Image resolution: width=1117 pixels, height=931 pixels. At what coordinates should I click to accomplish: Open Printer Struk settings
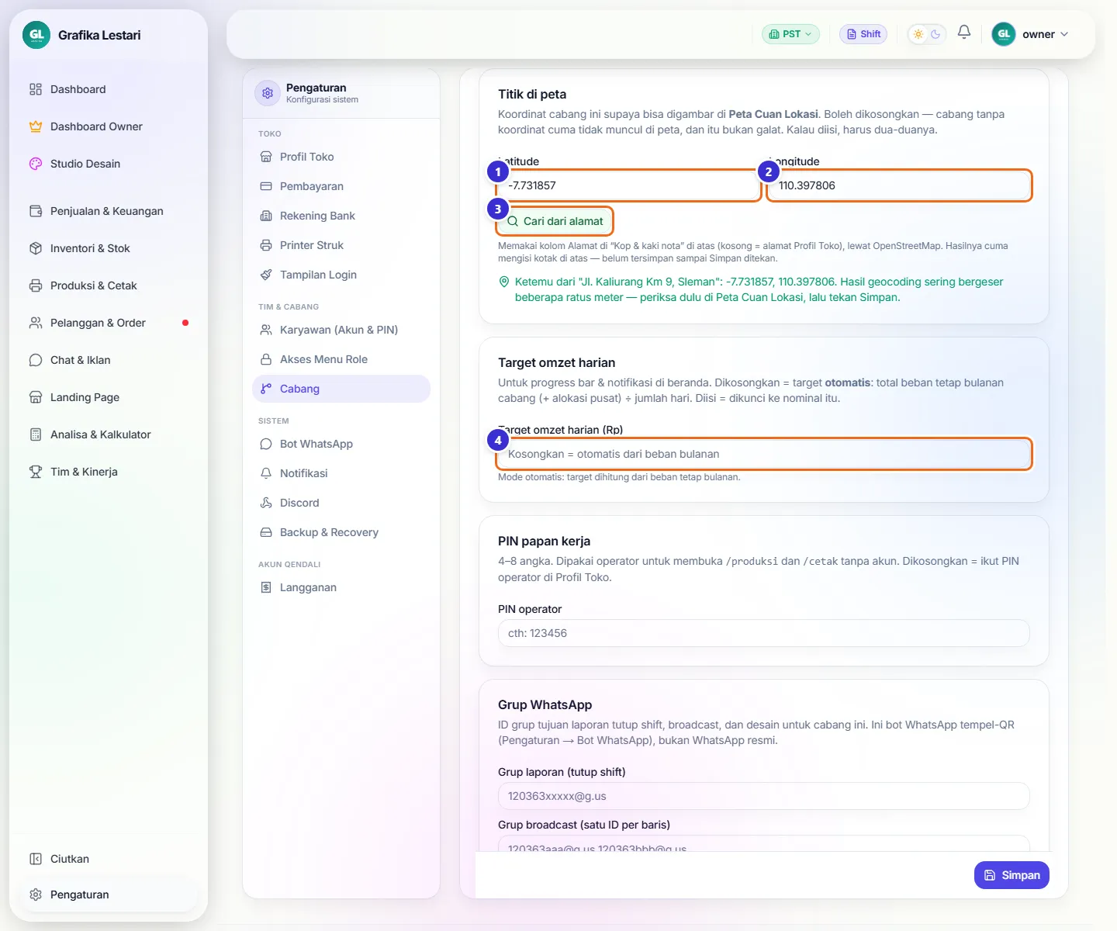[x=341, y=245]
